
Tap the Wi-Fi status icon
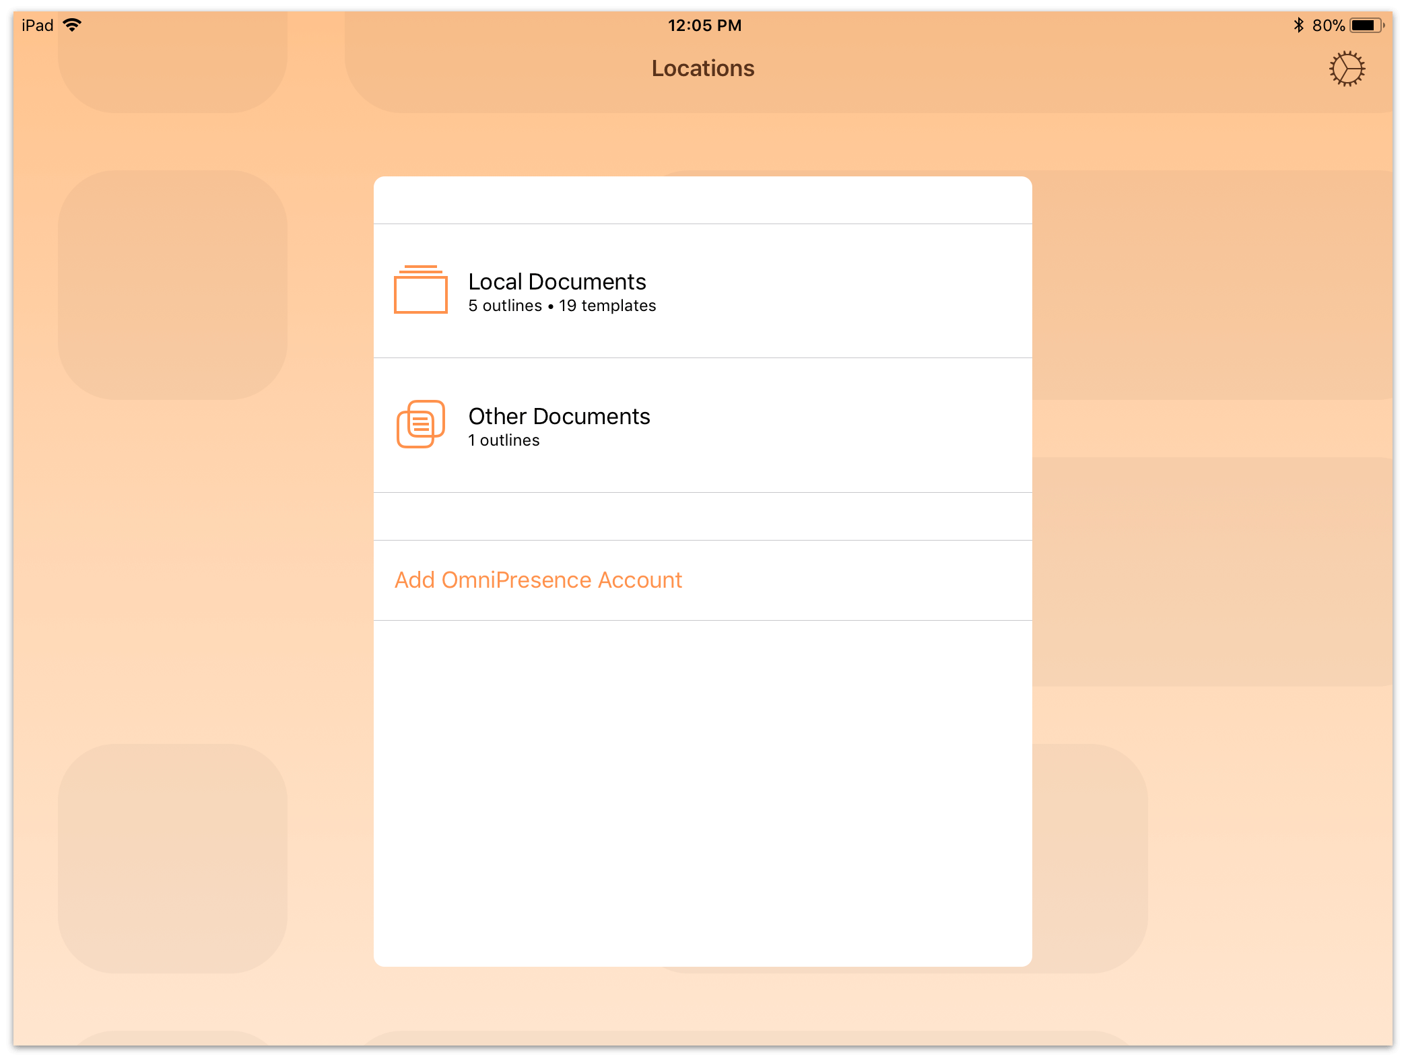[72, 25]
